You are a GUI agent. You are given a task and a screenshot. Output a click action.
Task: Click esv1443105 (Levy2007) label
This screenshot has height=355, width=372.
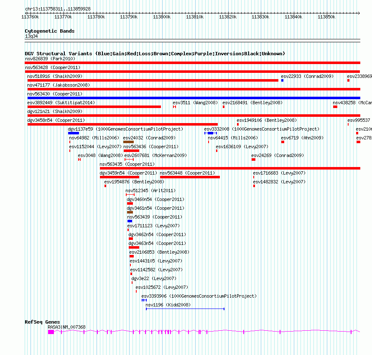click(x=156, y=261)
